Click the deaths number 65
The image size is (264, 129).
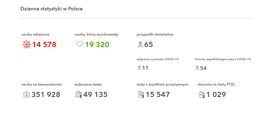[x=148, y=45]
